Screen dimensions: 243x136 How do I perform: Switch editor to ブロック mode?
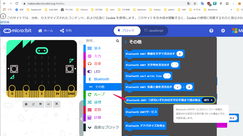pos(127,31)
